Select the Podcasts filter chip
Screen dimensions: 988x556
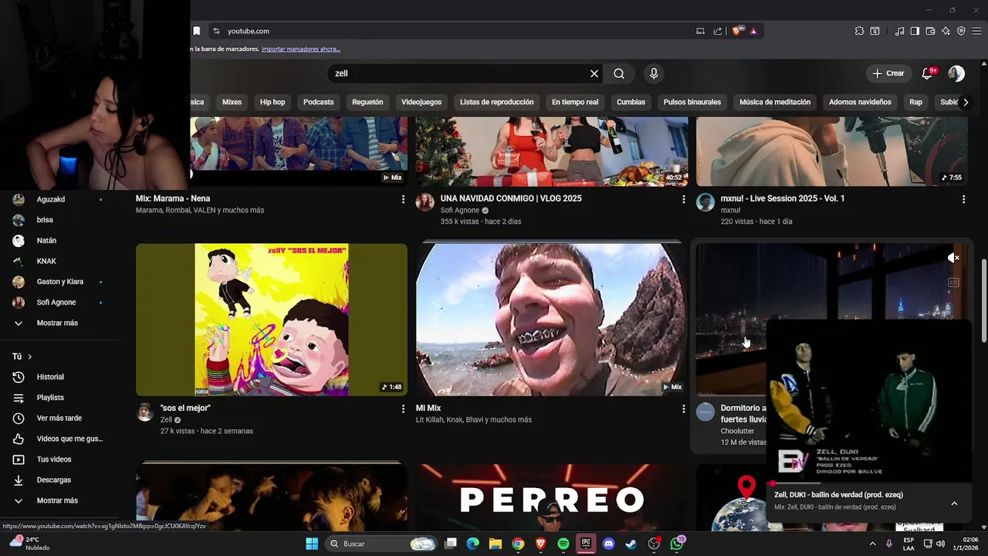319,102
